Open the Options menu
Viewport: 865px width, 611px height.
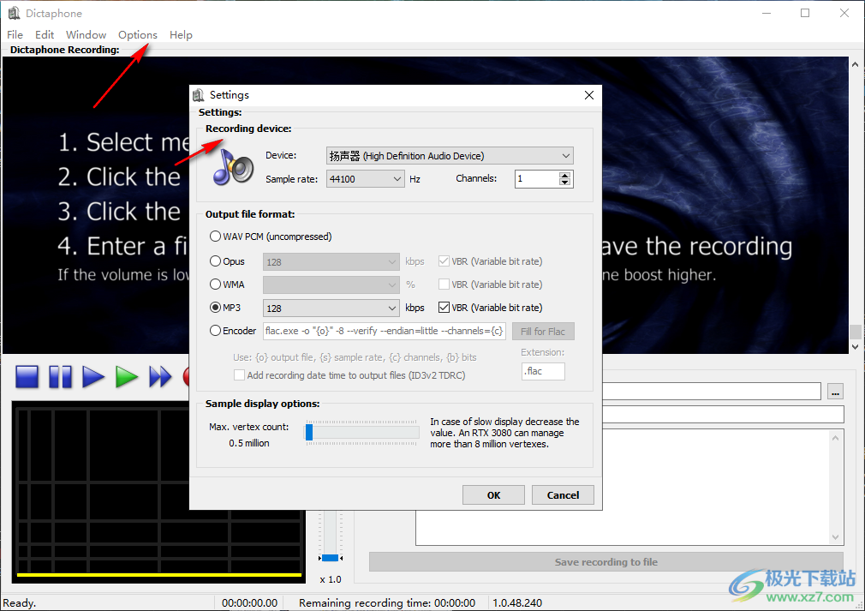click(x=137, y=35)
